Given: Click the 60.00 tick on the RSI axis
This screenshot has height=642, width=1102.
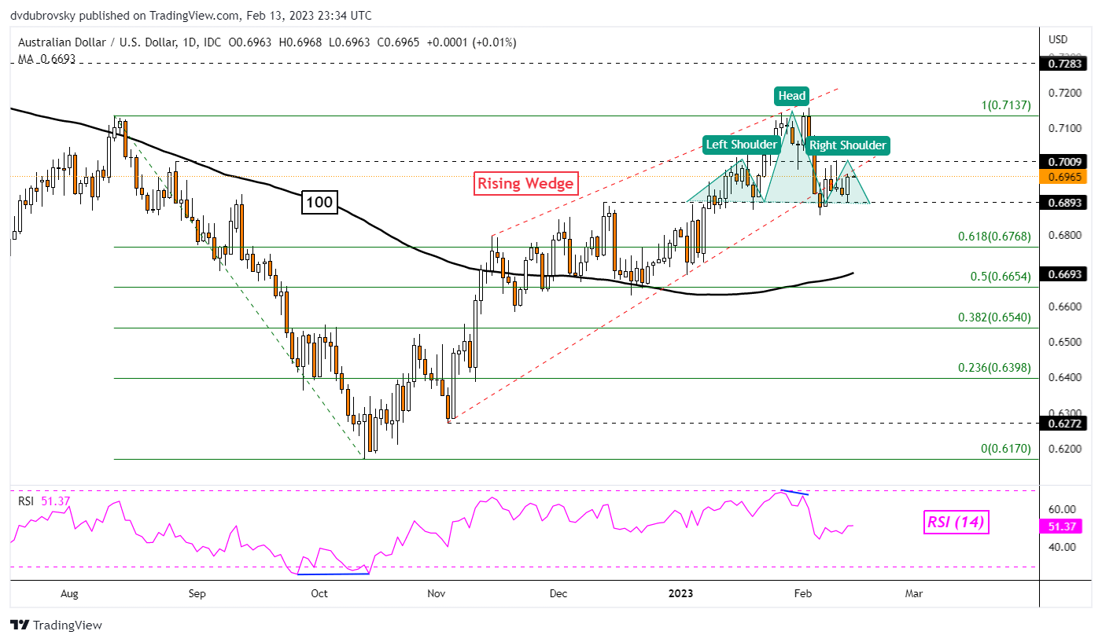Looking at the screenshot, I should point(1063,509).
